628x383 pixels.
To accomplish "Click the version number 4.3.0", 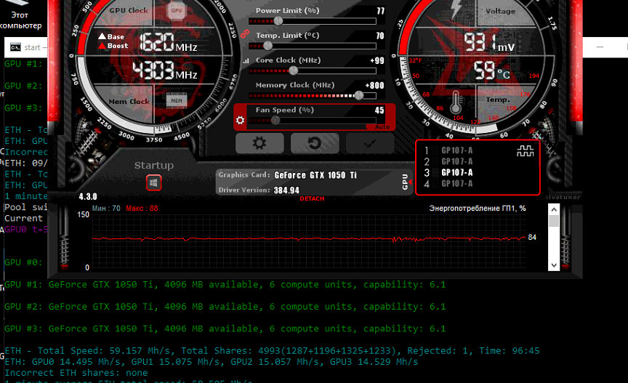I will click(x=88, y=197).
